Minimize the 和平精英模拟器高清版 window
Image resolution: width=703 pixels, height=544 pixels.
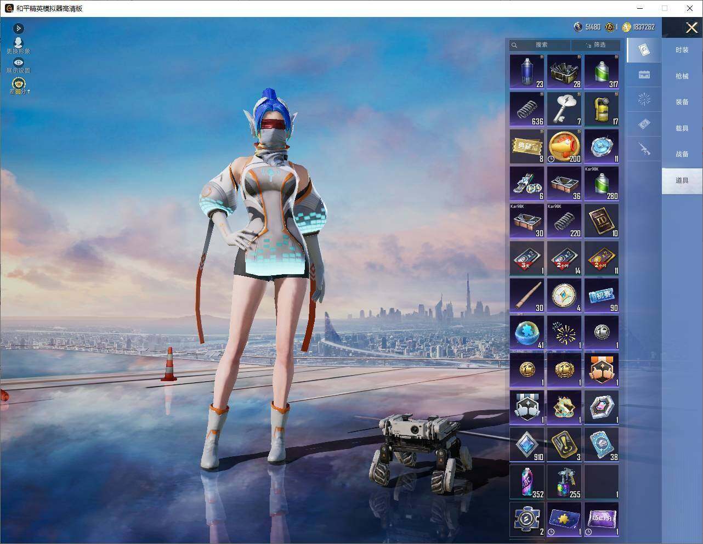tap(639, 8)
